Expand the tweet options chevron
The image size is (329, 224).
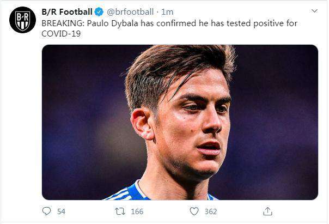tap(314, 11)
